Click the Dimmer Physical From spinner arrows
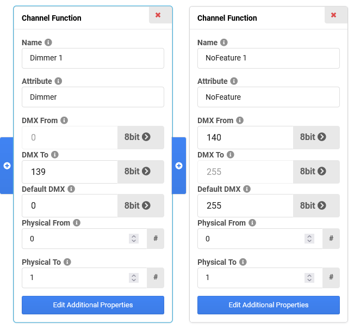 pyautogui.click(x=134, y=239)
